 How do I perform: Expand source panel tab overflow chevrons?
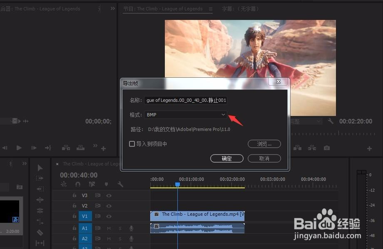point(112,9)
